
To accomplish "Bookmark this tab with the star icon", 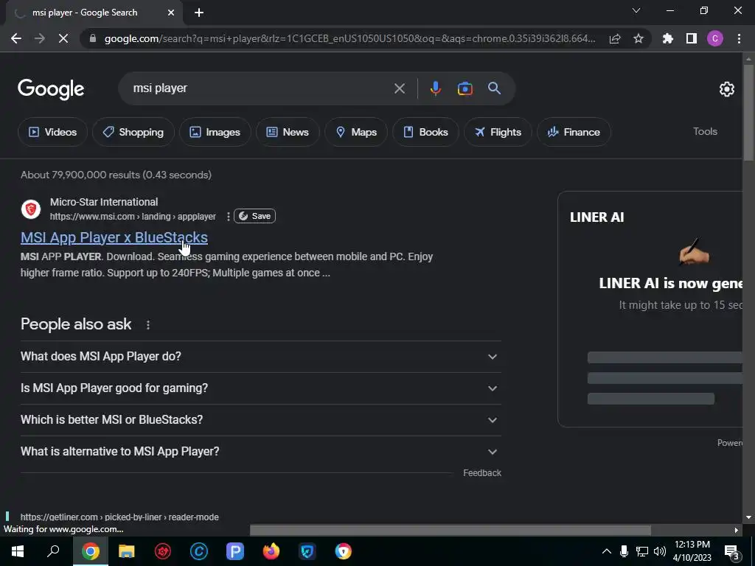I will (x=639, y=38).
